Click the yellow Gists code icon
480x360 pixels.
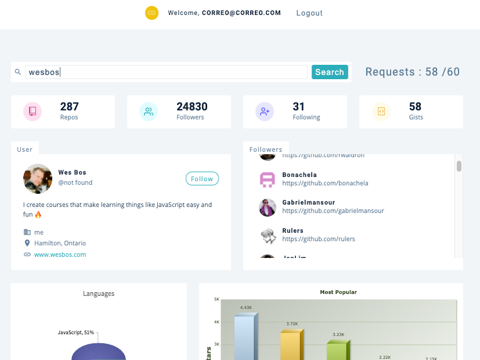tap(380, 112)
